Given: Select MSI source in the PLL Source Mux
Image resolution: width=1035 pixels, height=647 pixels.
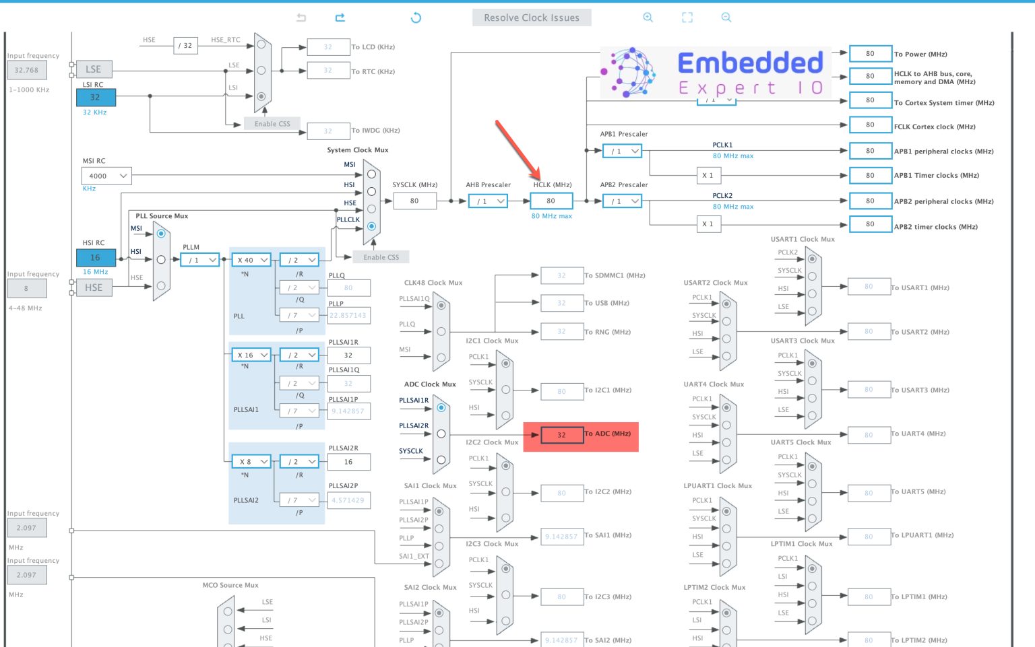Looking at the screenshot, I should [160, 234].
